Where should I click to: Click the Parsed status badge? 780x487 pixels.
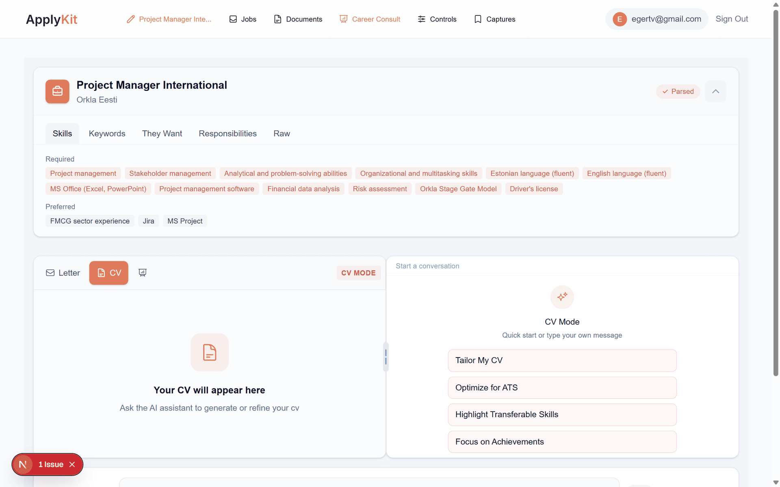678,91
